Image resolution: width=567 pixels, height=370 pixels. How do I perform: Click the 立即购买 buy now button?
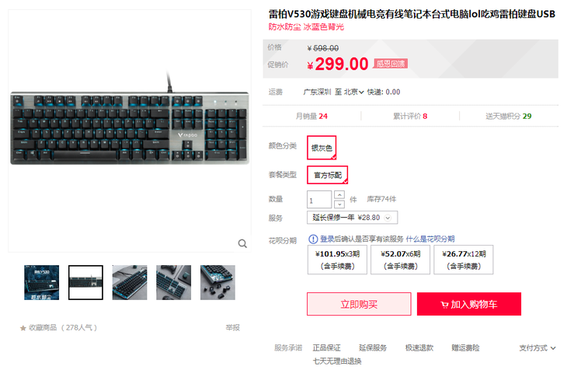pyautogui.click(x=359, y=304)
